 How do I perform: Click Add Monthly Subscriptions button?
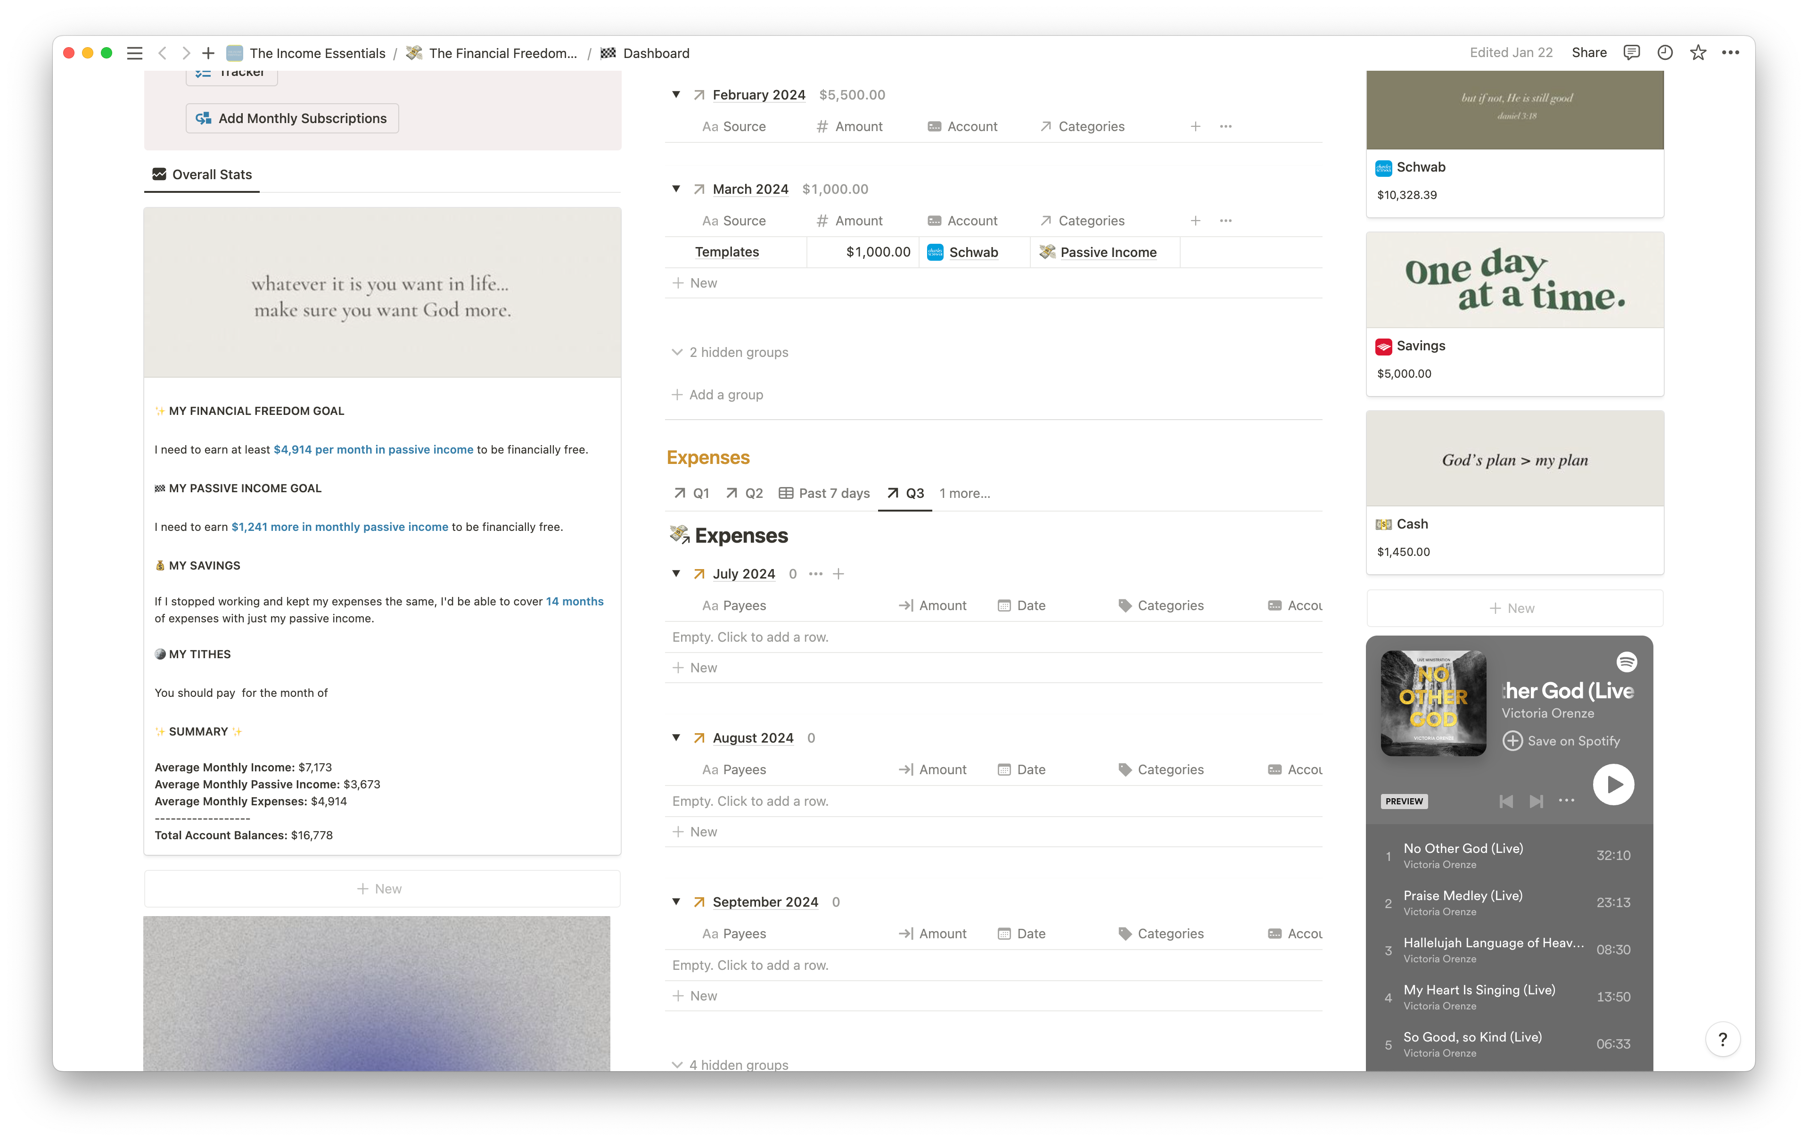click(x=292, y=118)
